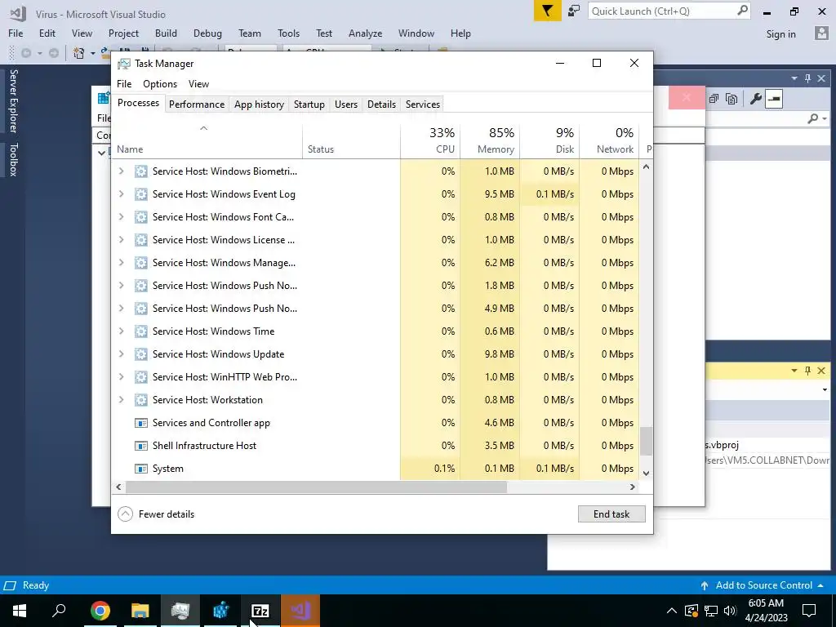Image resolution: width=836 pixels, height=627 pixels.
Task: Click the Solution Explorer Collapse All icon
Action: point(714,99)
